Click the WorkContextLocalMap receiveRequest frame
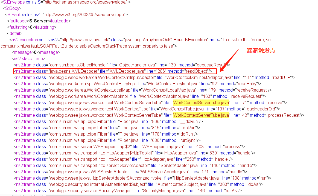The width and height of the screenshot is (318, 196). tap(142, 90)
